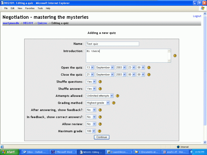Click help icon beside Open the quiz

pyautogui.click(x=149, y=67)
